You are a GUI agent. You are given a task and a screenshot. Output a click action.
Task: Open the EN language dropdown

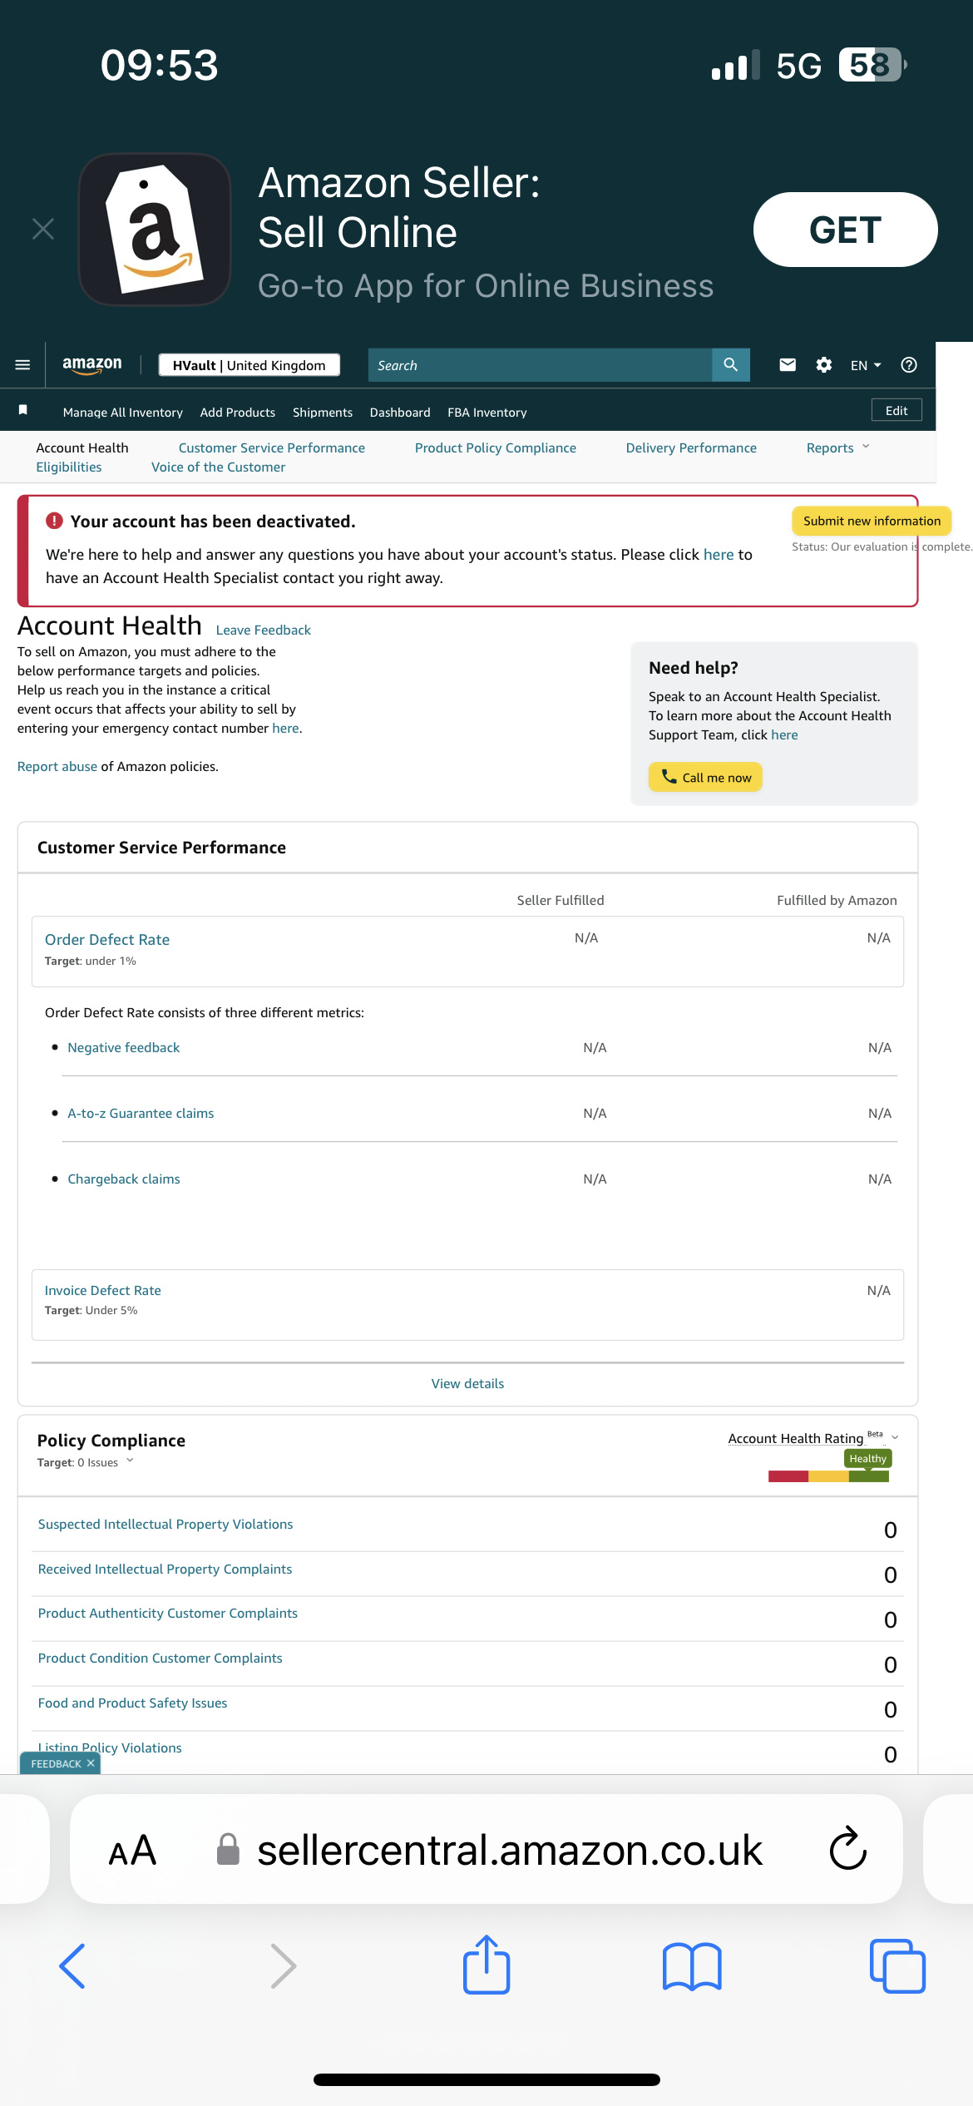coord(864,364)
